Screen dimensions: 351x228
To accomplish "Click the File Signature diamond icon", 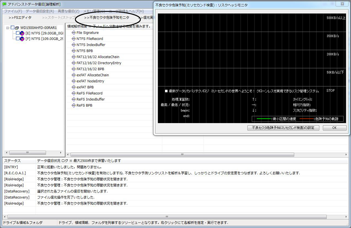I will tap(74, 33).
